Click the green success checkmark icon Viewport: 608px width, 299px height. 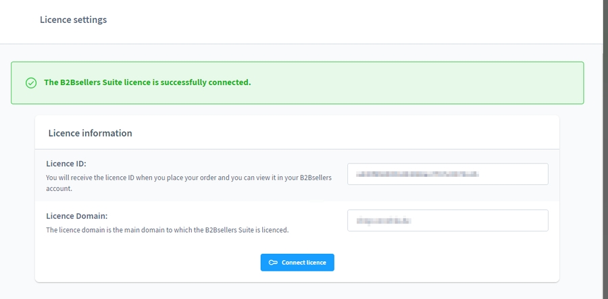(x=30, y=83)
